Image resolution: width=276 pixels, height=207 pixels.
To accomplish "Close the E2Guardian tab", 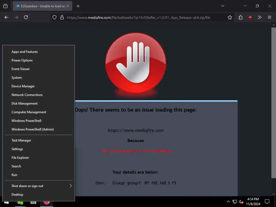I will tap(68, 6).
